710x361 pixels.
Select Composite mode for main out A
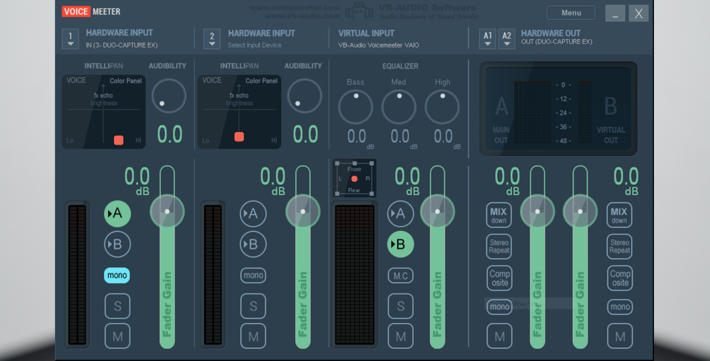click(x=499, y=278)
